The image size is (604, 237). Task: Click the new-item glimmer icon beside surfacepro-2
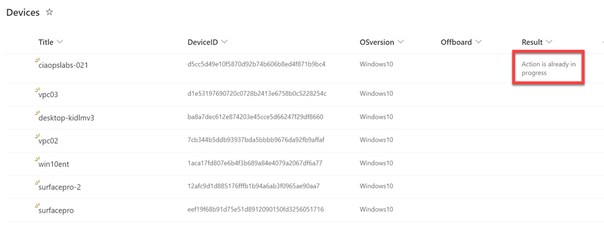pyautogui.click(x=37, y=183)
